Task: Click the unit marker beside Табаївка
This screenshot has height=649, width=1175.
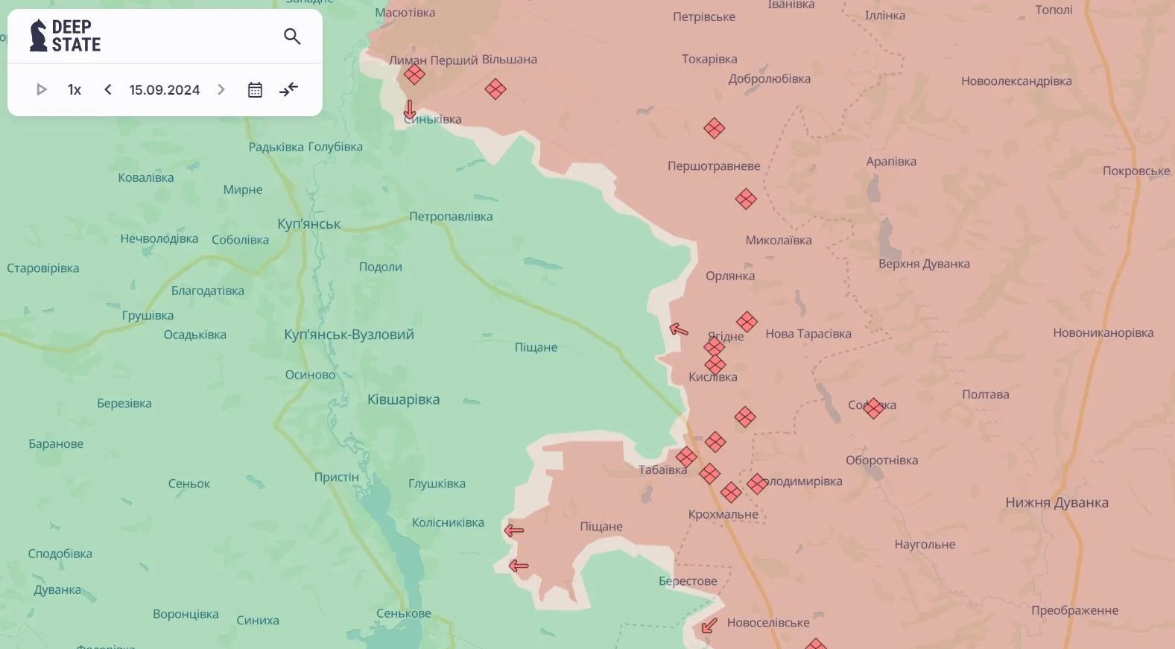Action: pos(686,457)
